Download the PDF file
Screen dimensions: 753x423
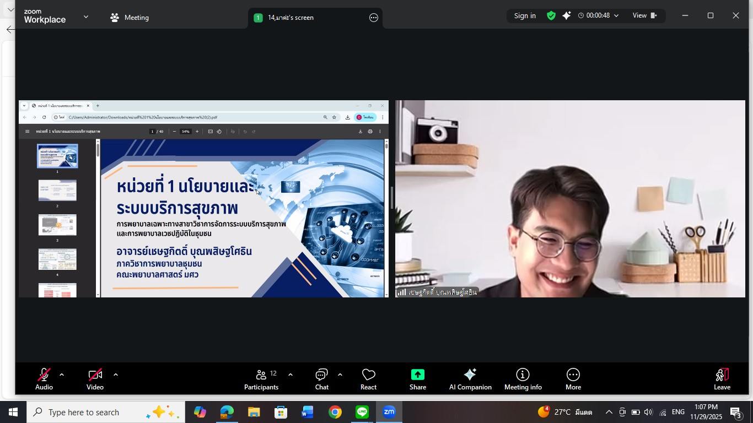coord(359,131)
